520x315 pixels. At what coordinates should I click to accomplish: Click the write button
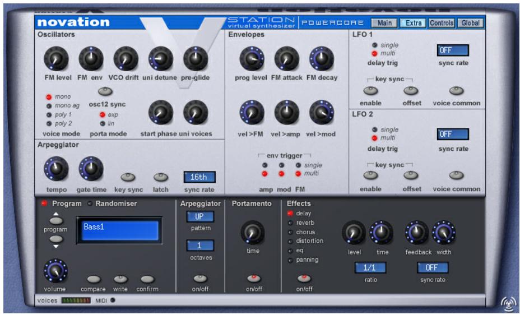tap(120, 279)
